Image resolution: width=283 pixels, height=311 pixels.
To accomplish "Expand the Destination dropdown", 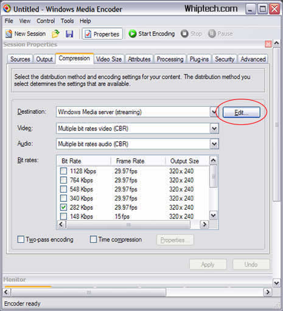I will coord(214,112).
